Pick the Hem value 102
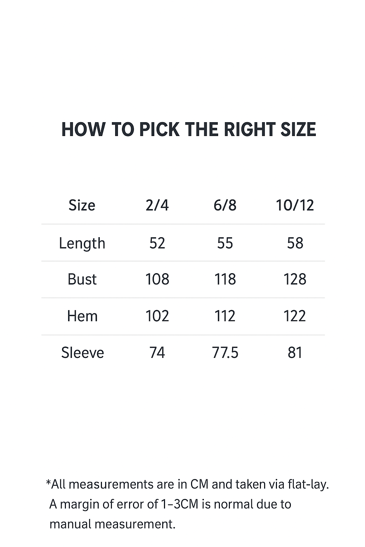Screen dimensions: 365x547 pos(157,316)
